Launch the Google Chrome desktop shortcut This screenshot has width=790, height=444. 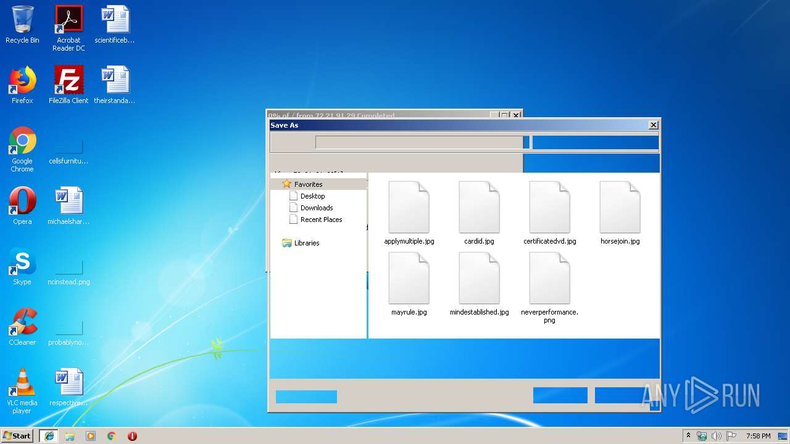coord(22,149)
